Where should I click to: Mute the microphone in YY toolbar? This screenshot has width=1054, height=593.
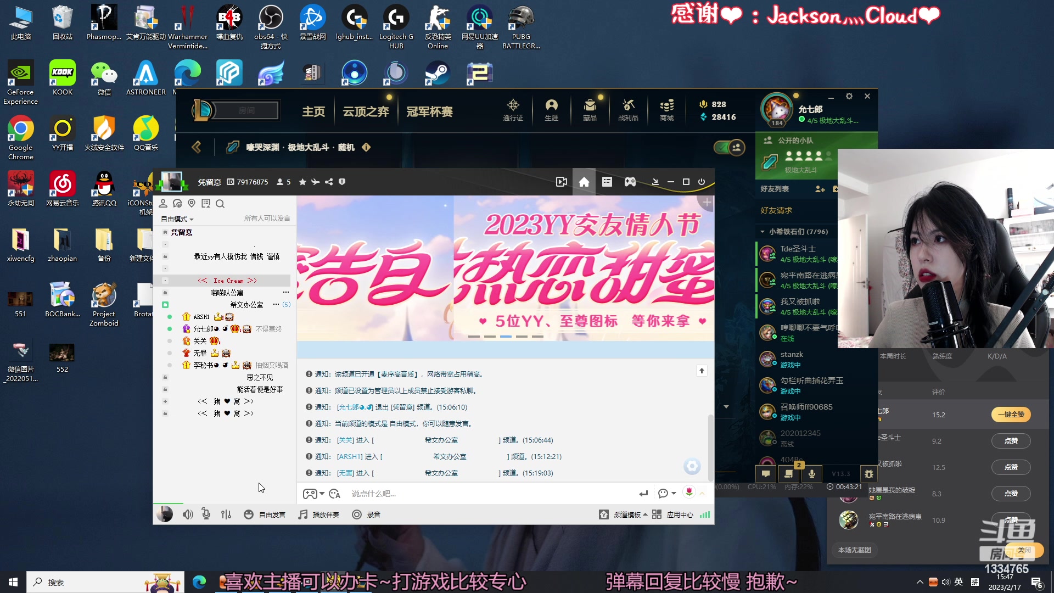[x=206, y=514]
